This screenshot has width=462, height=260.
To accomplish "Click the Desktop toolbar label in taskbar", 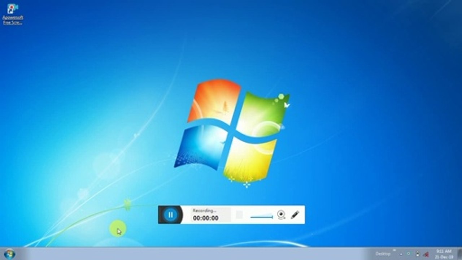I will [x=383, y=254].
